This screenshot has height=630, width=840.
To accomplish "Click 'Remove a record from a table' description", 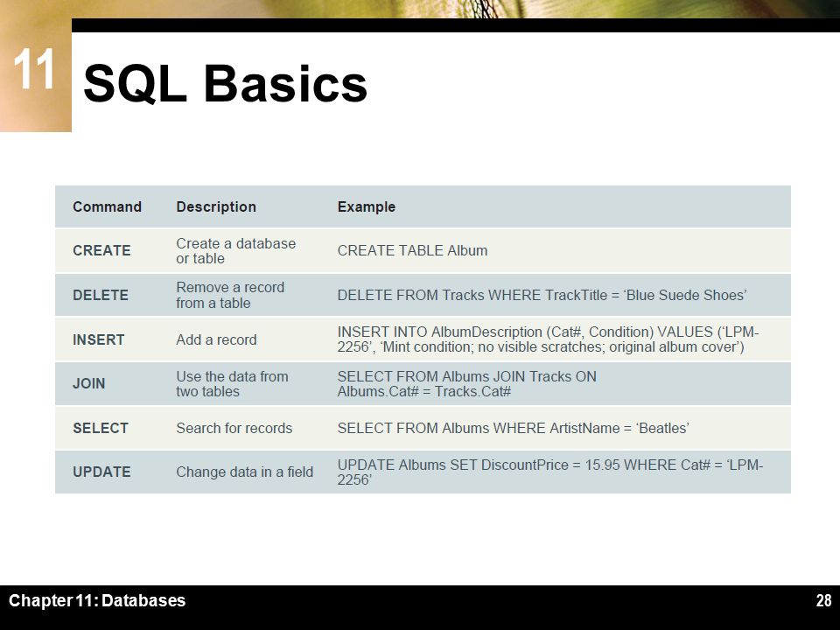I will coord(230,295).
